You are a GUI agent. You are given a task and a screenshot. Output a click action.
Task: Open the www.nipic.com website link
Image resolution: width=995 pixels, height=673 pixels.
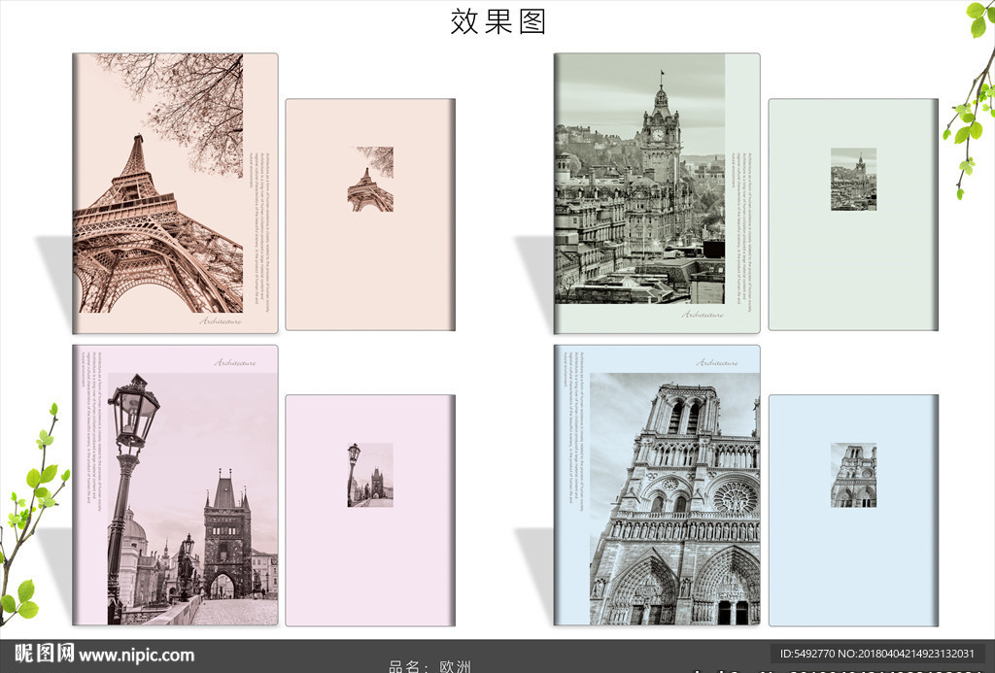click(x=136, y=656)
